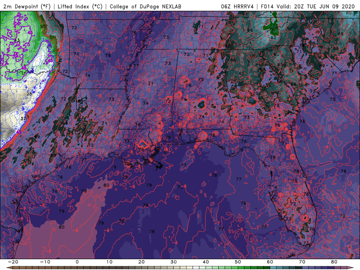The width and height of the screenshot is (360, 270).
Task: Click the 0 label on the color scale
Action: (77, 262)
